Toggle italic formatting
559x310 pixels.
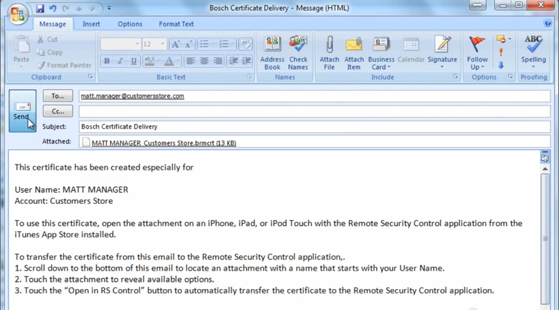[x=120, y=61]
